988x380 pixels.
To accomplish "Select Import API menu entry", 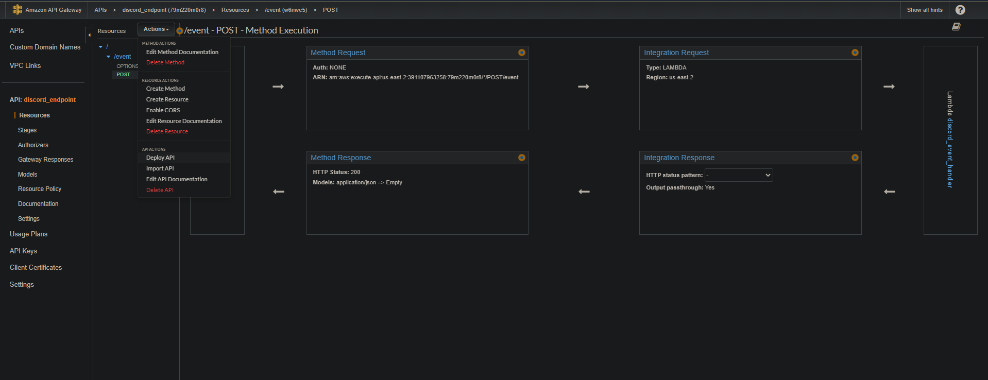I will (x=160, y=168).
